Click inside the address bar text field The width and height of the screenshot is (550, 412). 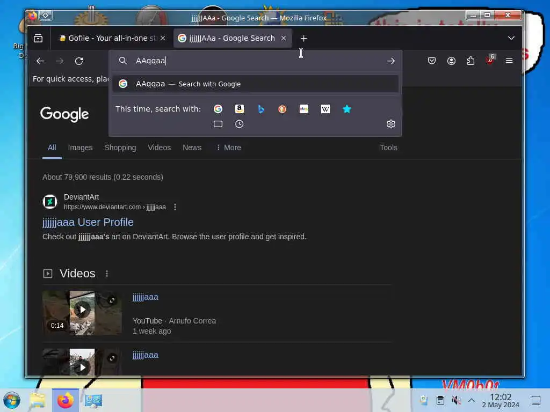coord(256,61)
